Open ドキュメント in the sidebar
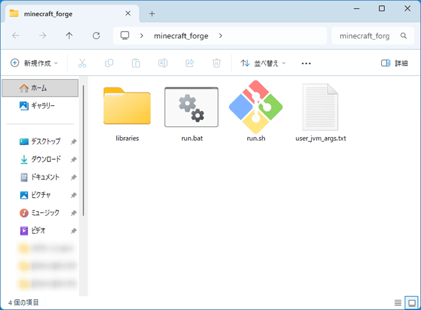Image resolution: width=421 pixels, height=310 pixels. coord(40,177)
